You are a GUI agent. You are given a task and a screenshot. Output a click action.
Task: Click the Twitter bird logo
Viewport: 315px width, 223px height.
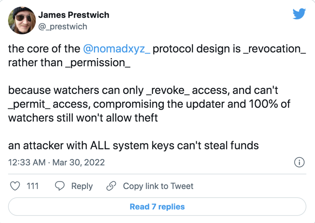click(299, 14)
